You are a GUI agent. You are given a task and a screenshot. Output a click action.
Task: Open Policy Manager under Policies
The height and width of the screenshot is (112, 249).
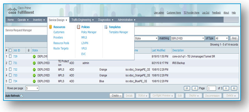pos(89,32)
